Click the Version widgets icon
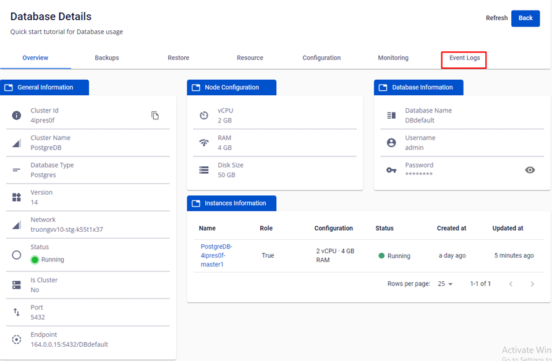 click(17, 197)
